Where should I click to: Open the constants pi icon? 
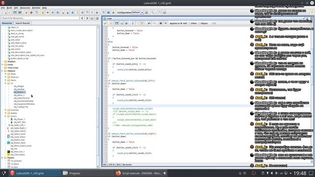pos(103,12)
